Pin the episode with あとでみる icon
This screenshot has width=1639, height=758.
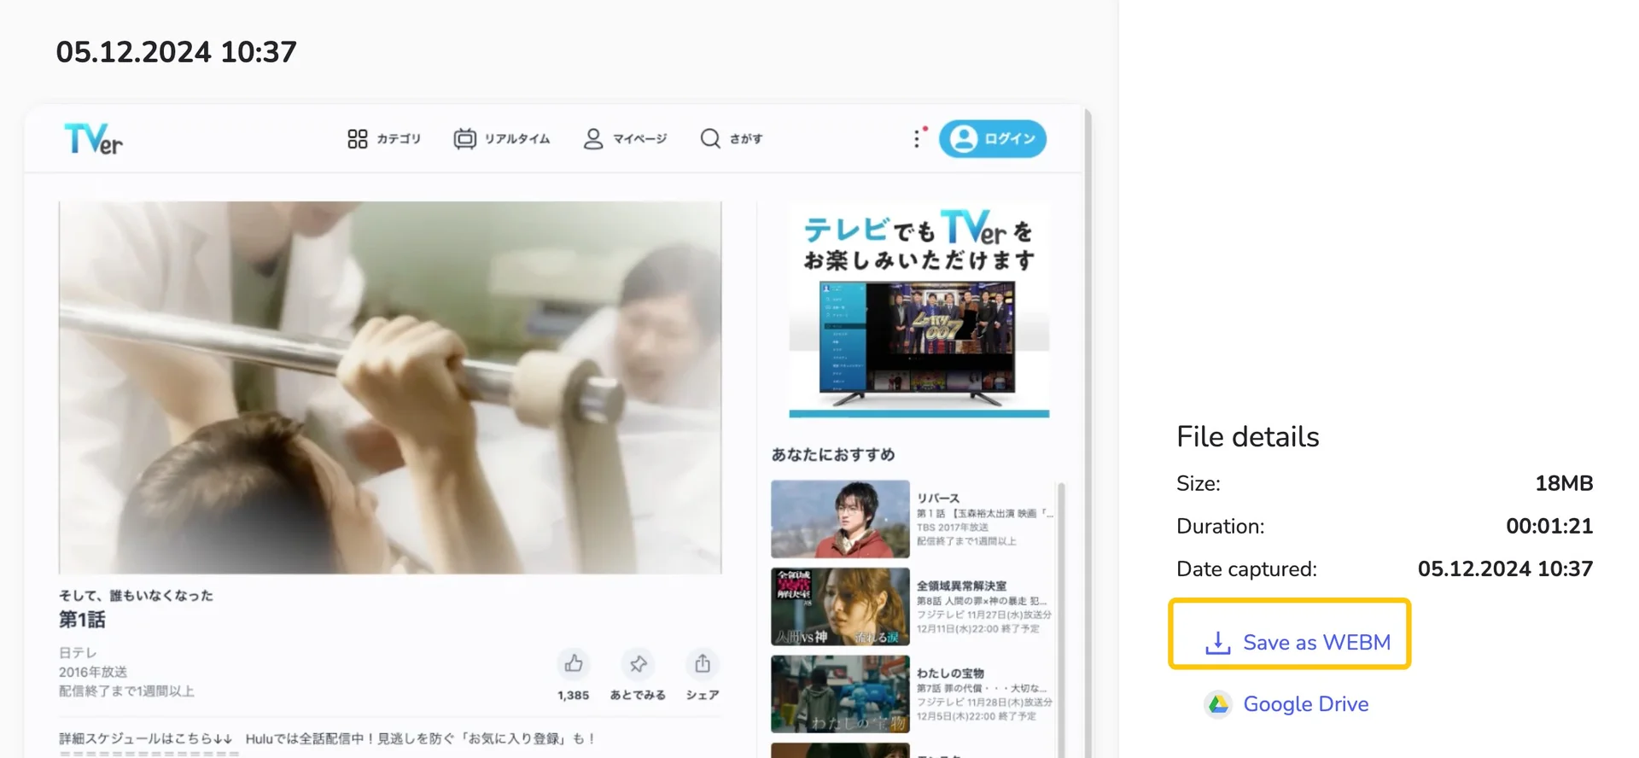(x=638, y=663)
